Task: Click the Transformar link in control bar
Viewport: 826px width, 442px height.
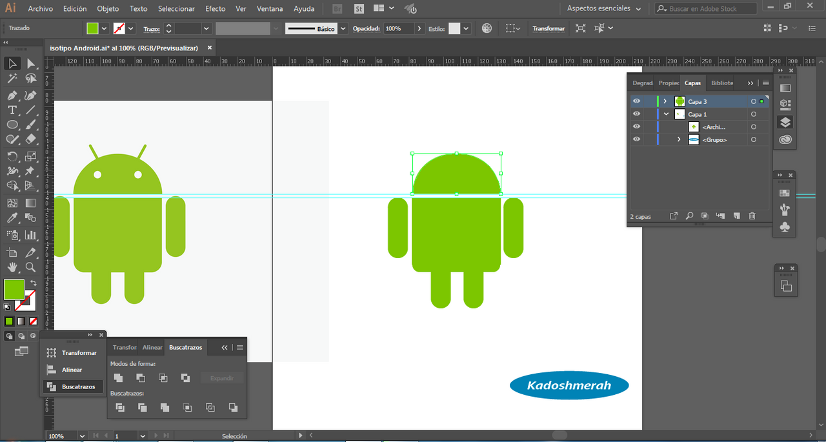Action: point(549,28)
